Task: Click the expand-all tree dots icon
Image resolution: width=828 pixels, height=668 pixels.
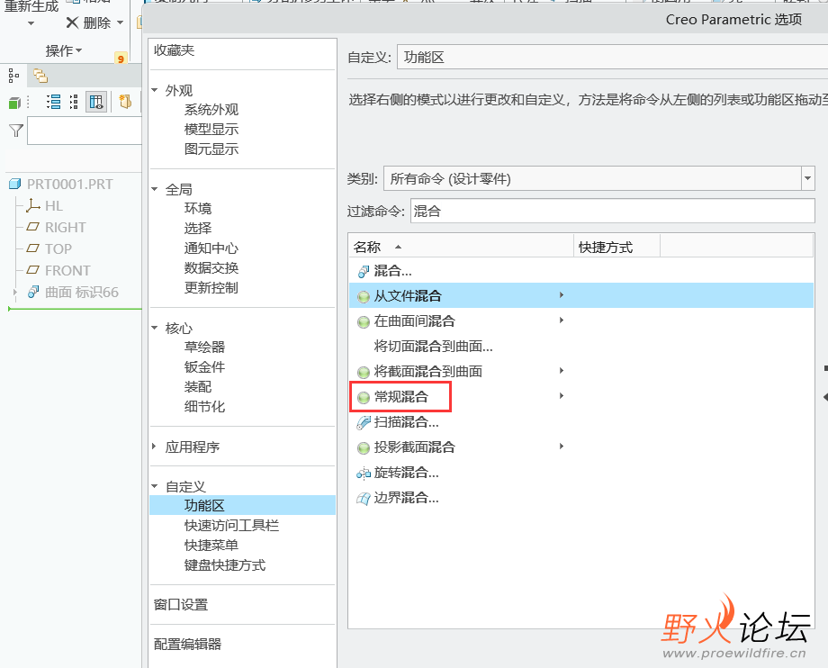Action: click(x=74, y=102)
